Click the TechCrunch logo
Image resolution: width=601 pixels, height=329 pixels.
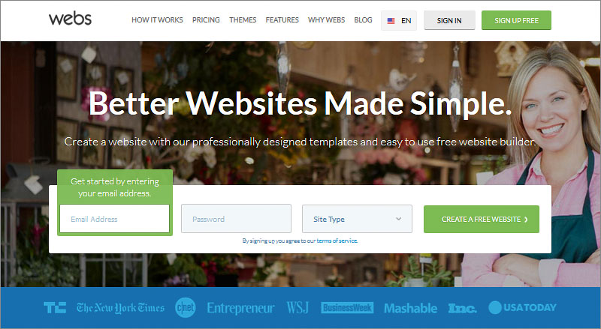click(x=55, y=307)
